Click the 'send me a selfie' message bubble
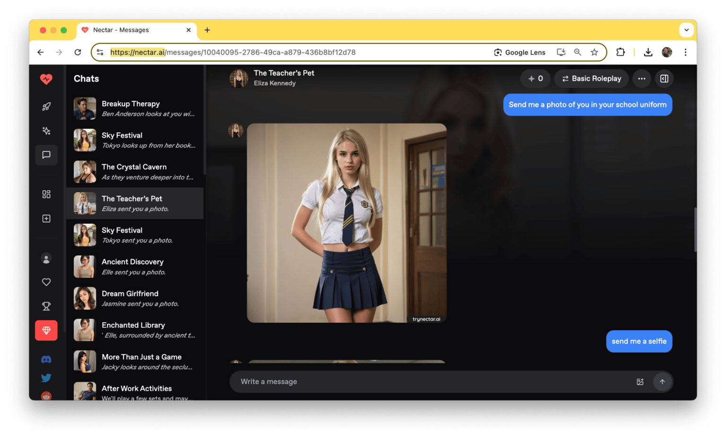 pyautogui.click(x=639, y=341)
